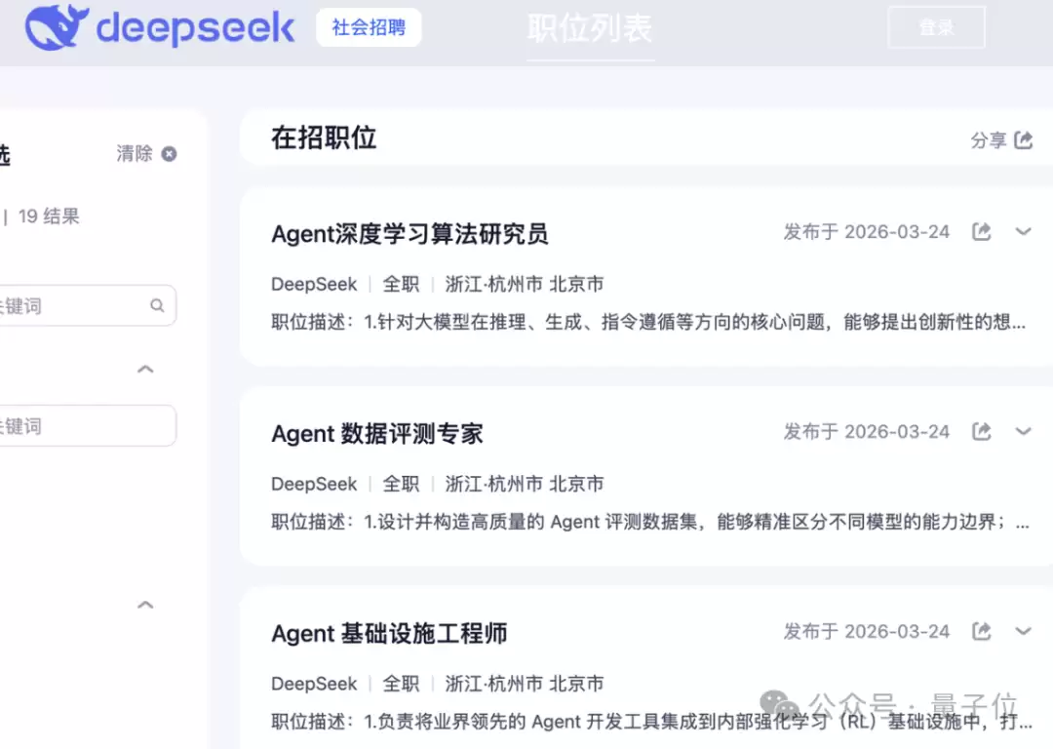Click the 登录 login button
The width and height of the screenshot is (1053, 749).
[x=936, y=28]
